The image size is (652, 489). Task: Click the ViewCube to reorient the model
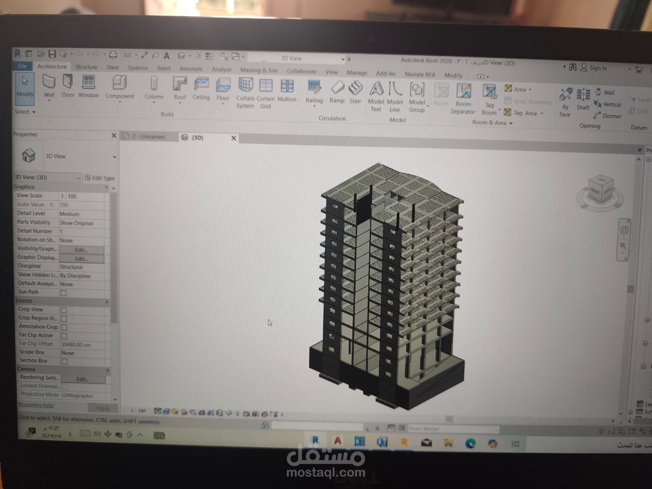[600, 188]
